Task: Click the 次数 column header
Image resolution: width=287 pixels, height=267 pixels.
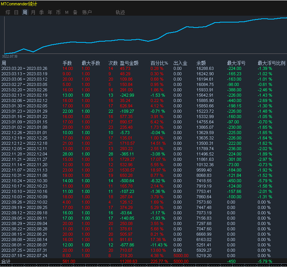Action: 113,63
